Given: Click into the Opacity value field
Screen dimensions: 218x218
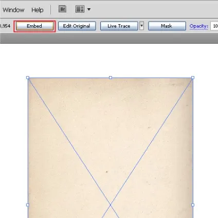Looking at the screenshot, I should [214, 26].
